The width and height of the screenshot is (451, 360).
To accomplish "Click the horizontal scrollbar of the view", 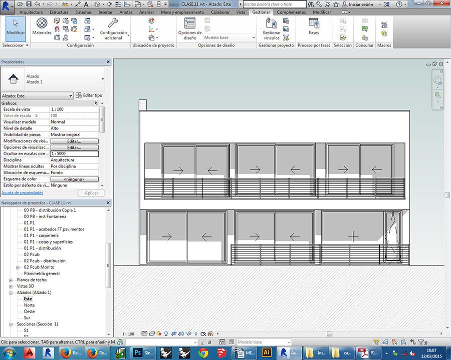I will coord(329,333).
